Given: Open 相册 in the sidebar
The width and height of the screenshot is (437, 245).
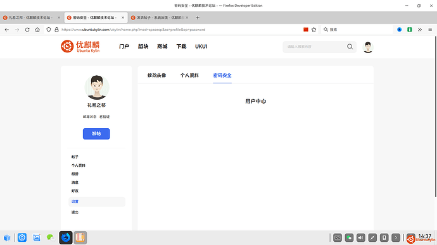Looking at the screenshot, I should [x=75, y=174].
